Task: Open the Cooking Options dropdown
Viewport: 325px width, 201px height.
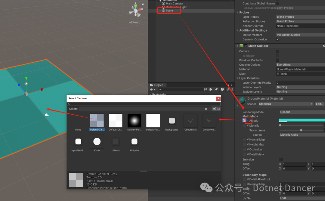Action: [x=301, y=65]
